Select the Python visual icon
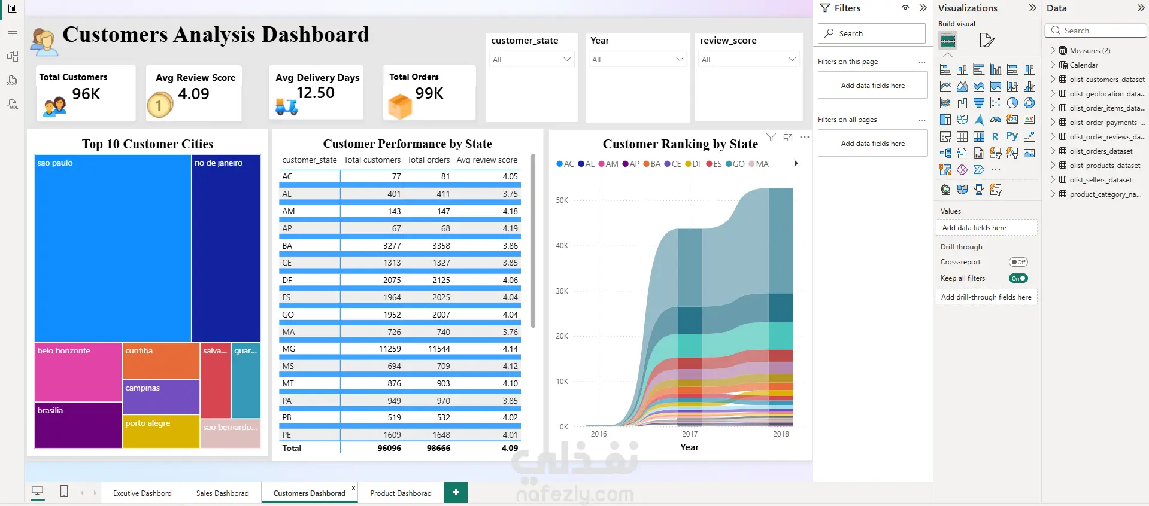 coord(1012,136)
